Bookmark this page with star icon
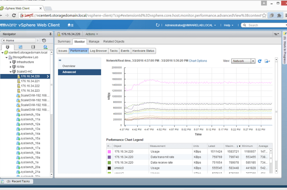287x190 pixels. 264,15
